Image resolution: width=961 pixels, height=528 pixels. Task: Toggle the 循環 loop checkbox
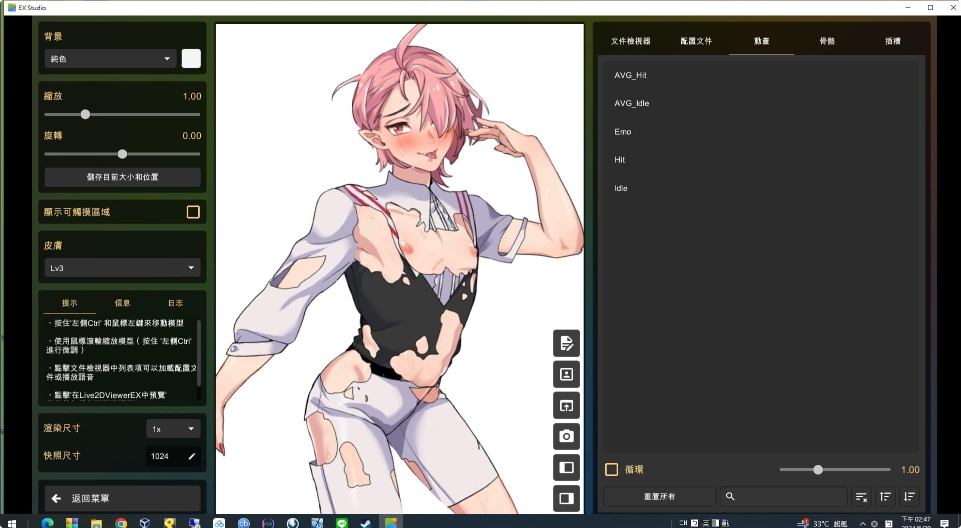click(x=611, y=469)
